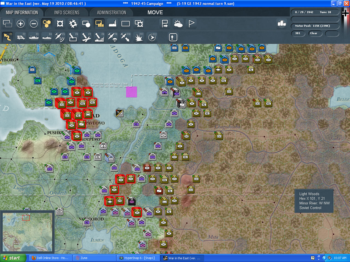
Task: Open the ADMINISTRATION tab
Action: click(x=112, y=13)
